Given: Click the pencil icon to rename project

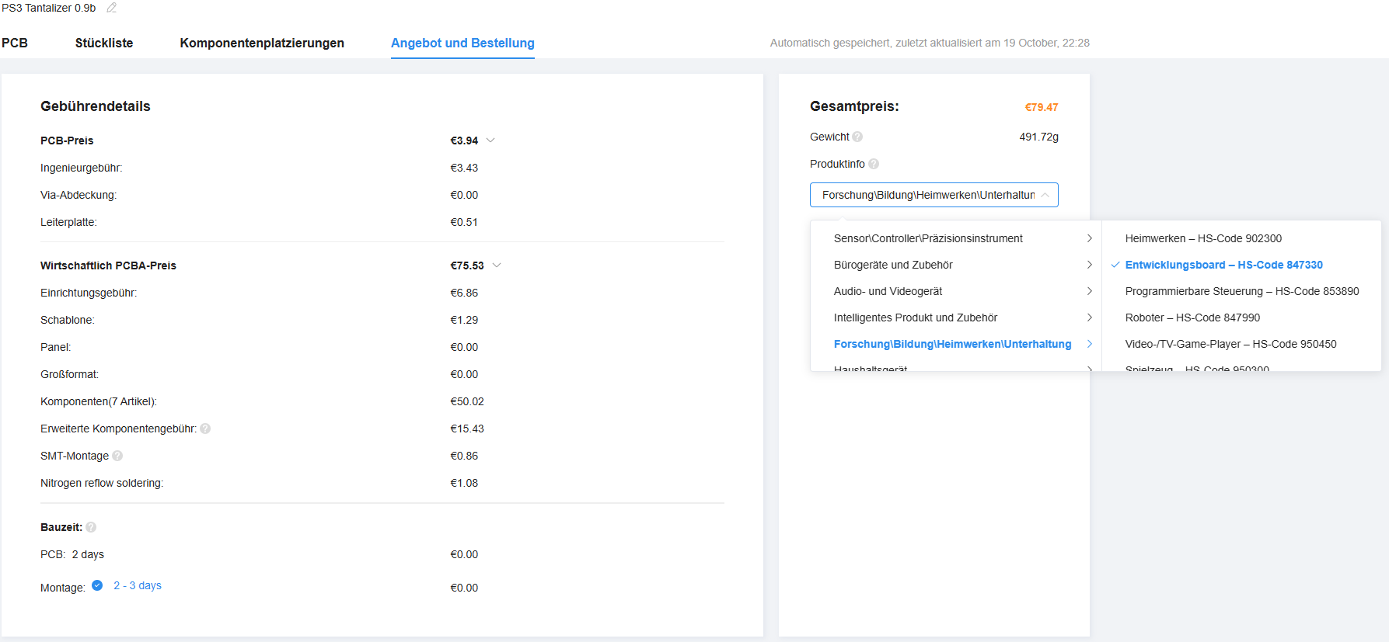Looking at the screenshot, I should point(111,8).
